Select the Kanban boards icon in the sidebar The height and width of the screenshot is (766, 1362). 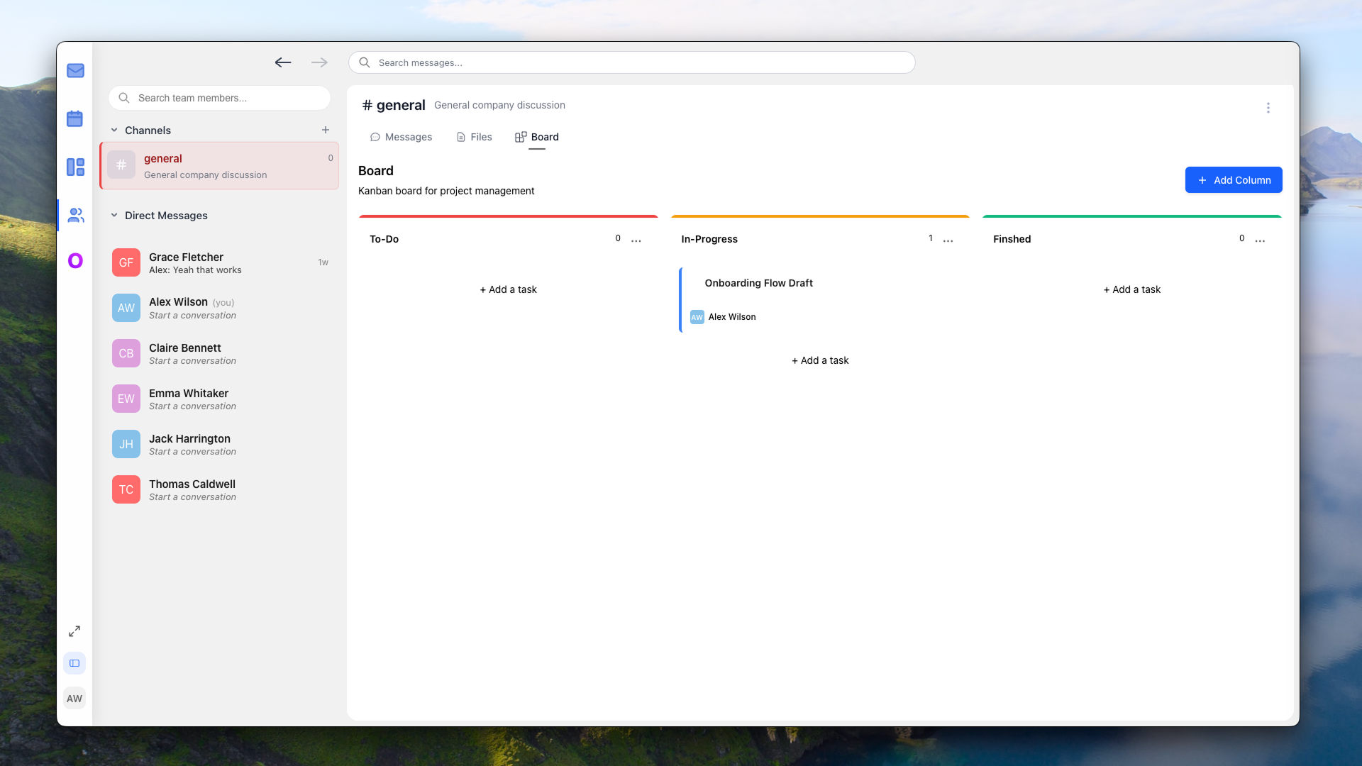click(74, 167)
